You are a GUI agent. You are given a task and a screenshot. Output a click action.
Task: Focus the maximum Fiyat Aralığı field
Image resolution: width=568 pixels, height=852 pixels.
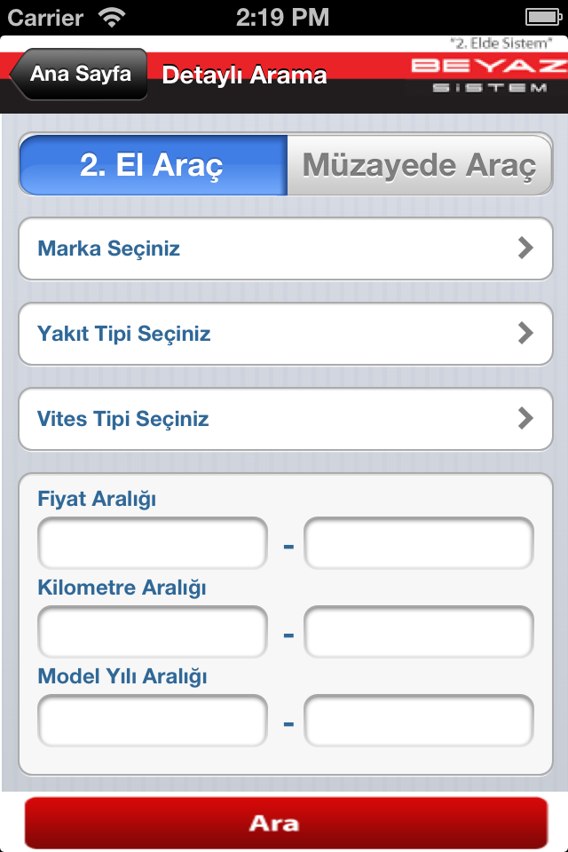[419, 543]
